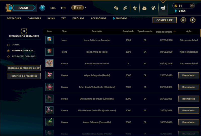
Task: Click the Tahm Kench Velho Oeste thumbnail
Action: click(x=49, y=87)
